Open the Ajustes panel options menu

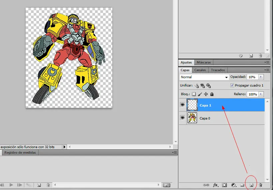267,62
